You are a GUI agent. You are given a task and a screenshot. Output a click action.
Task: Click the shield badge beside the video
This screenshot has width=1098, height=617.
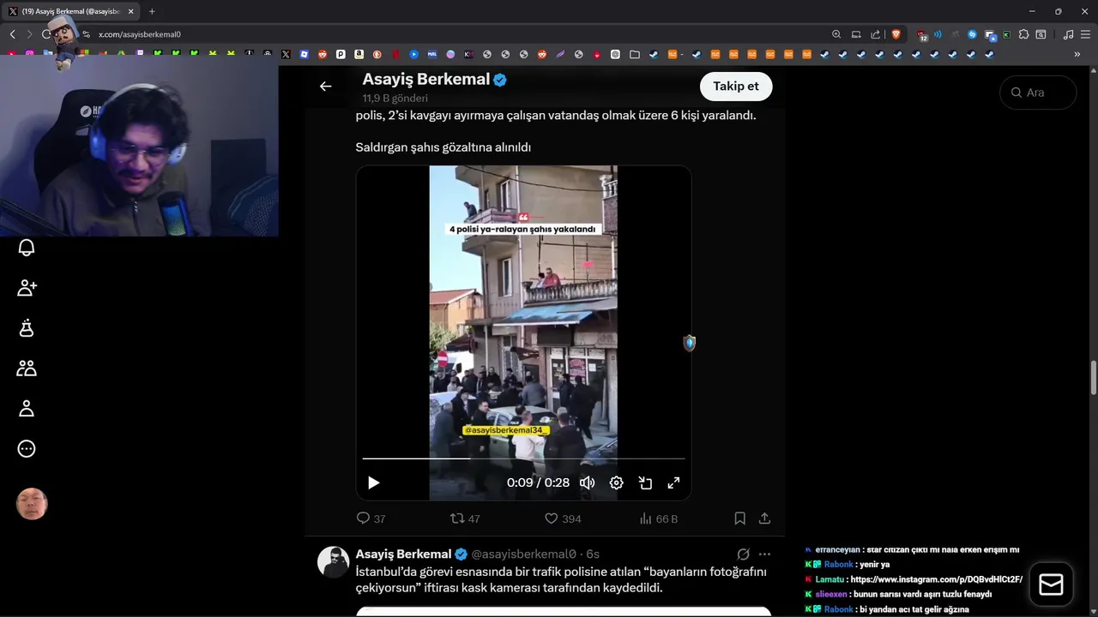pyautogui.click(x=689, y=343)
